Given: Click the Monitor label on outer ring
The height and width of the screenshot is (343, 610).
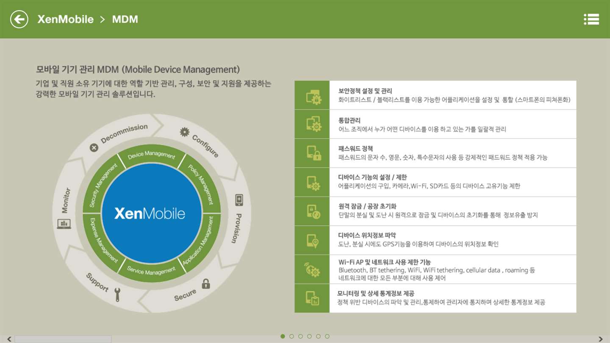Looking at the screenshot, I should (66, 200).
